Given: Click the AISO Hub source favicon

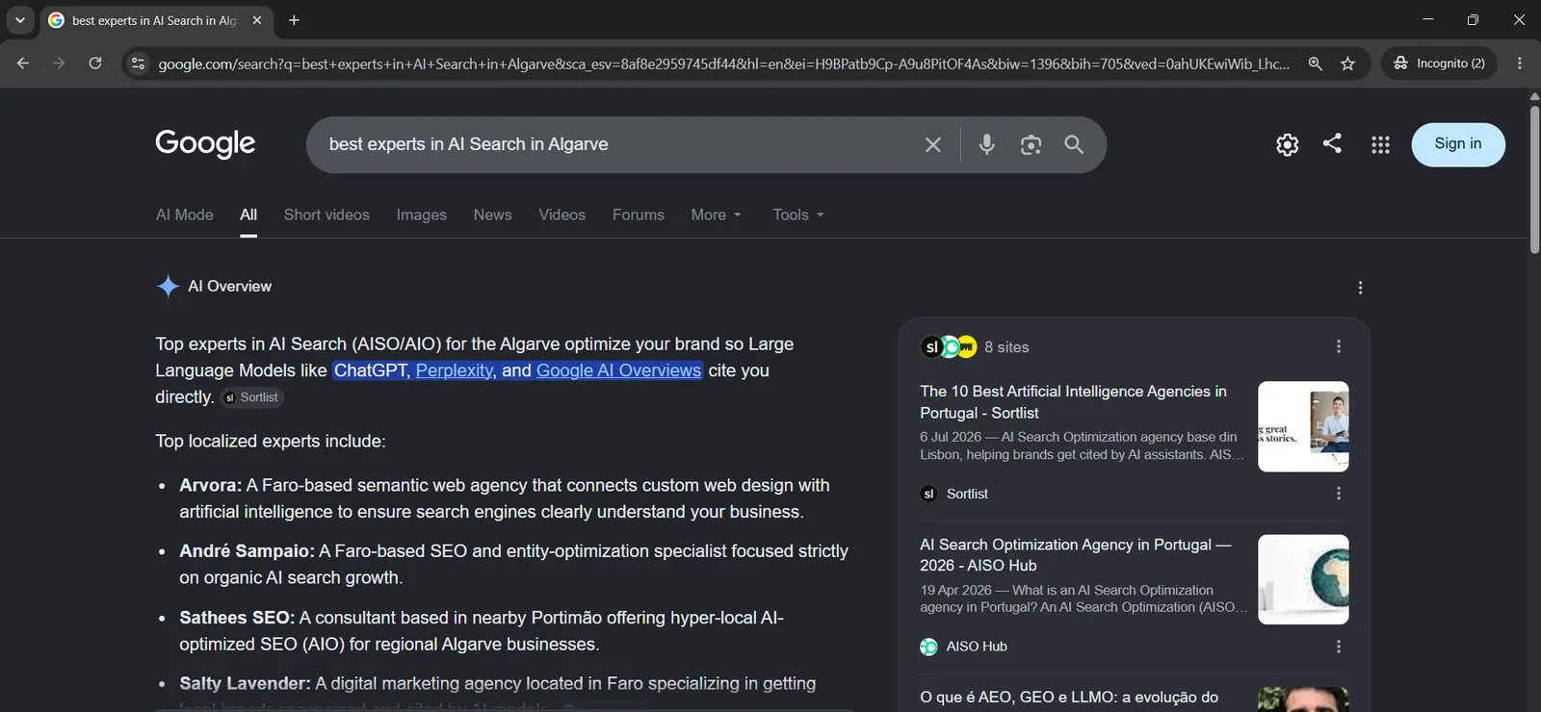Looking at the screenshot, I should click(928, 647).
